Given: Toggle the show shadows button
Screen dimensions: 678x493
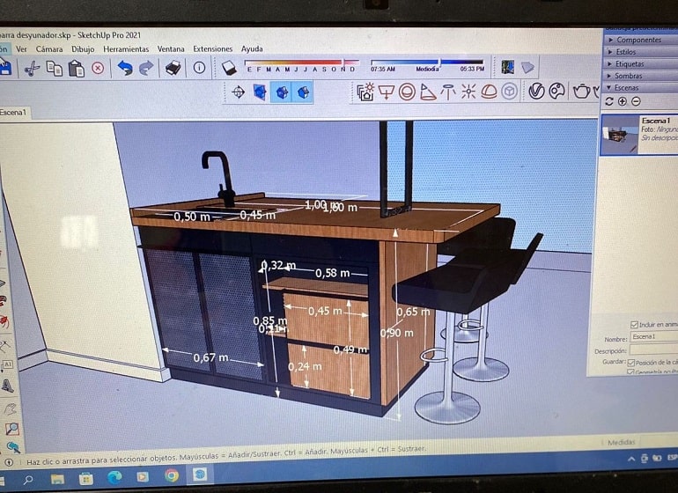Looking at the screenshot, I should [229, 68].
